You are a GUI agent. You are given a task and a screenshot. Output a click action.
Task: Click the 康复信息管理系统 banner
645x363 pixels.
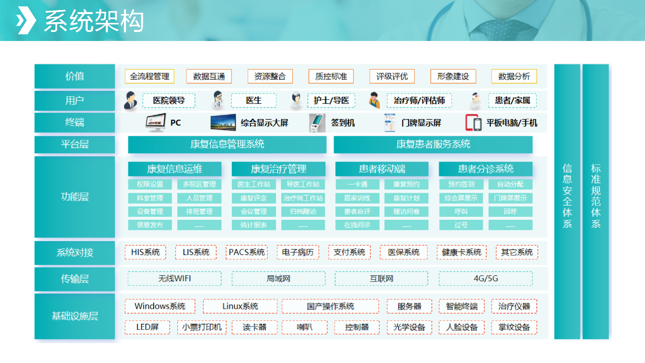(x=227, y=144)
